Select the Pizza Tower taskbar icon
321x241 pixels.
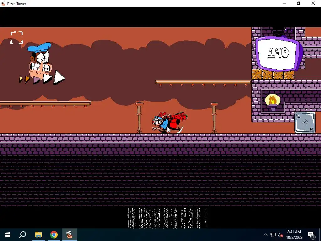click(69, 235)
